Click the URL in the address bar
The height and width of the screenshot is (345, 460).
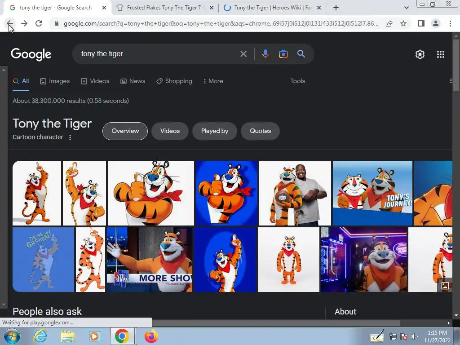tap(221, 23)
